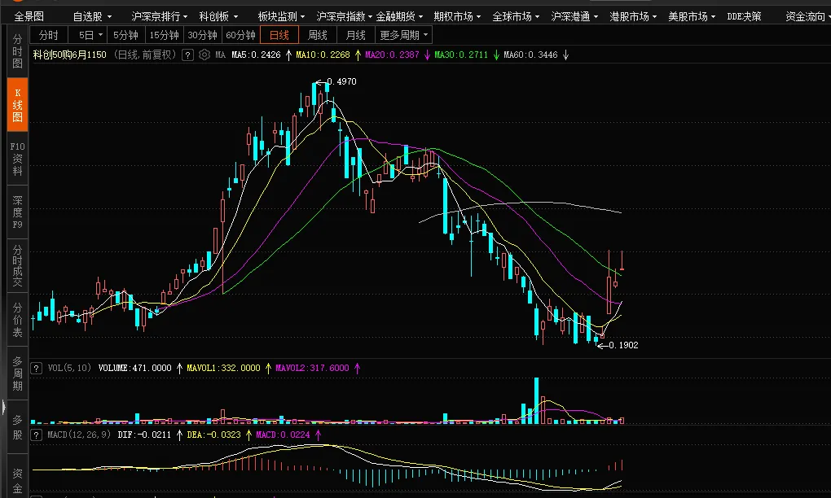Image resolution: width=831 pixels, height=498 pixels.
Task: Open 多股 view in the sidebar
Action: click(x=17, y=427)
